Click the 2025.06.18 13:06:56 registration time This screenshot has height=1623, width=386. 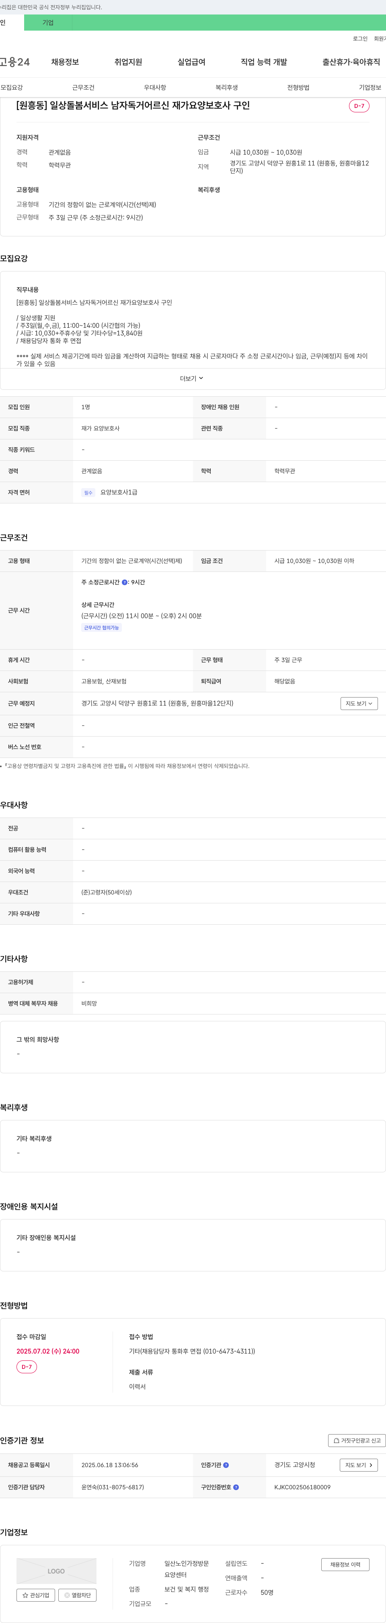110,1465
